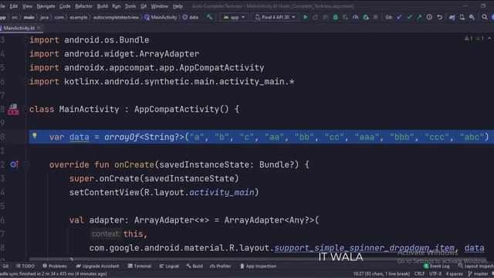
Task: Open the Logcat tool window
Action: (169, 266)
